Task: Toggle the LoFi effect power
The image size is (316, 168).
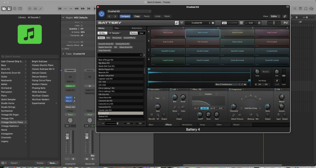Action: point(171,90)
